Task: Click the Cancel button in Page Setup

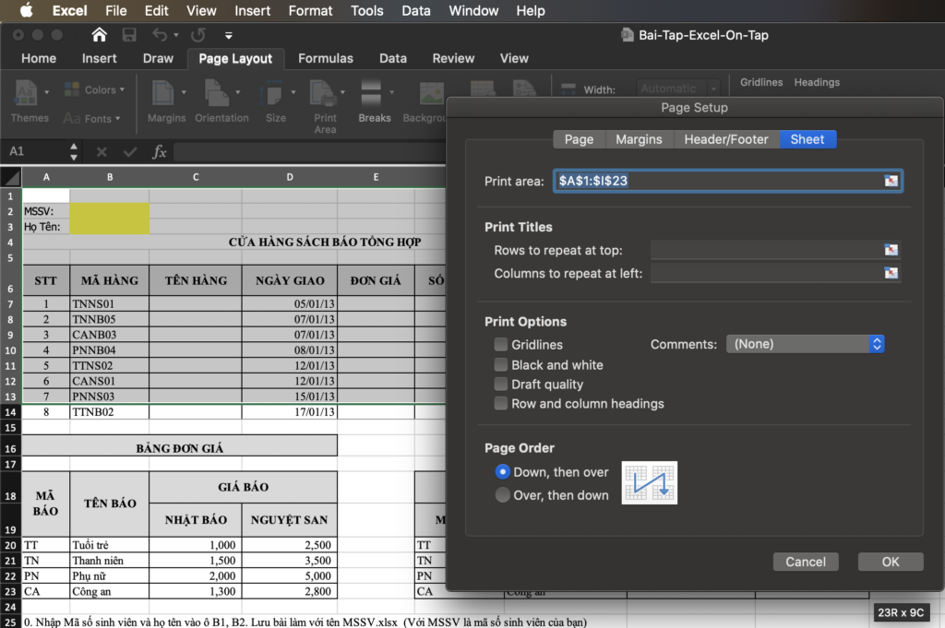Action: [x=806, y=562]
